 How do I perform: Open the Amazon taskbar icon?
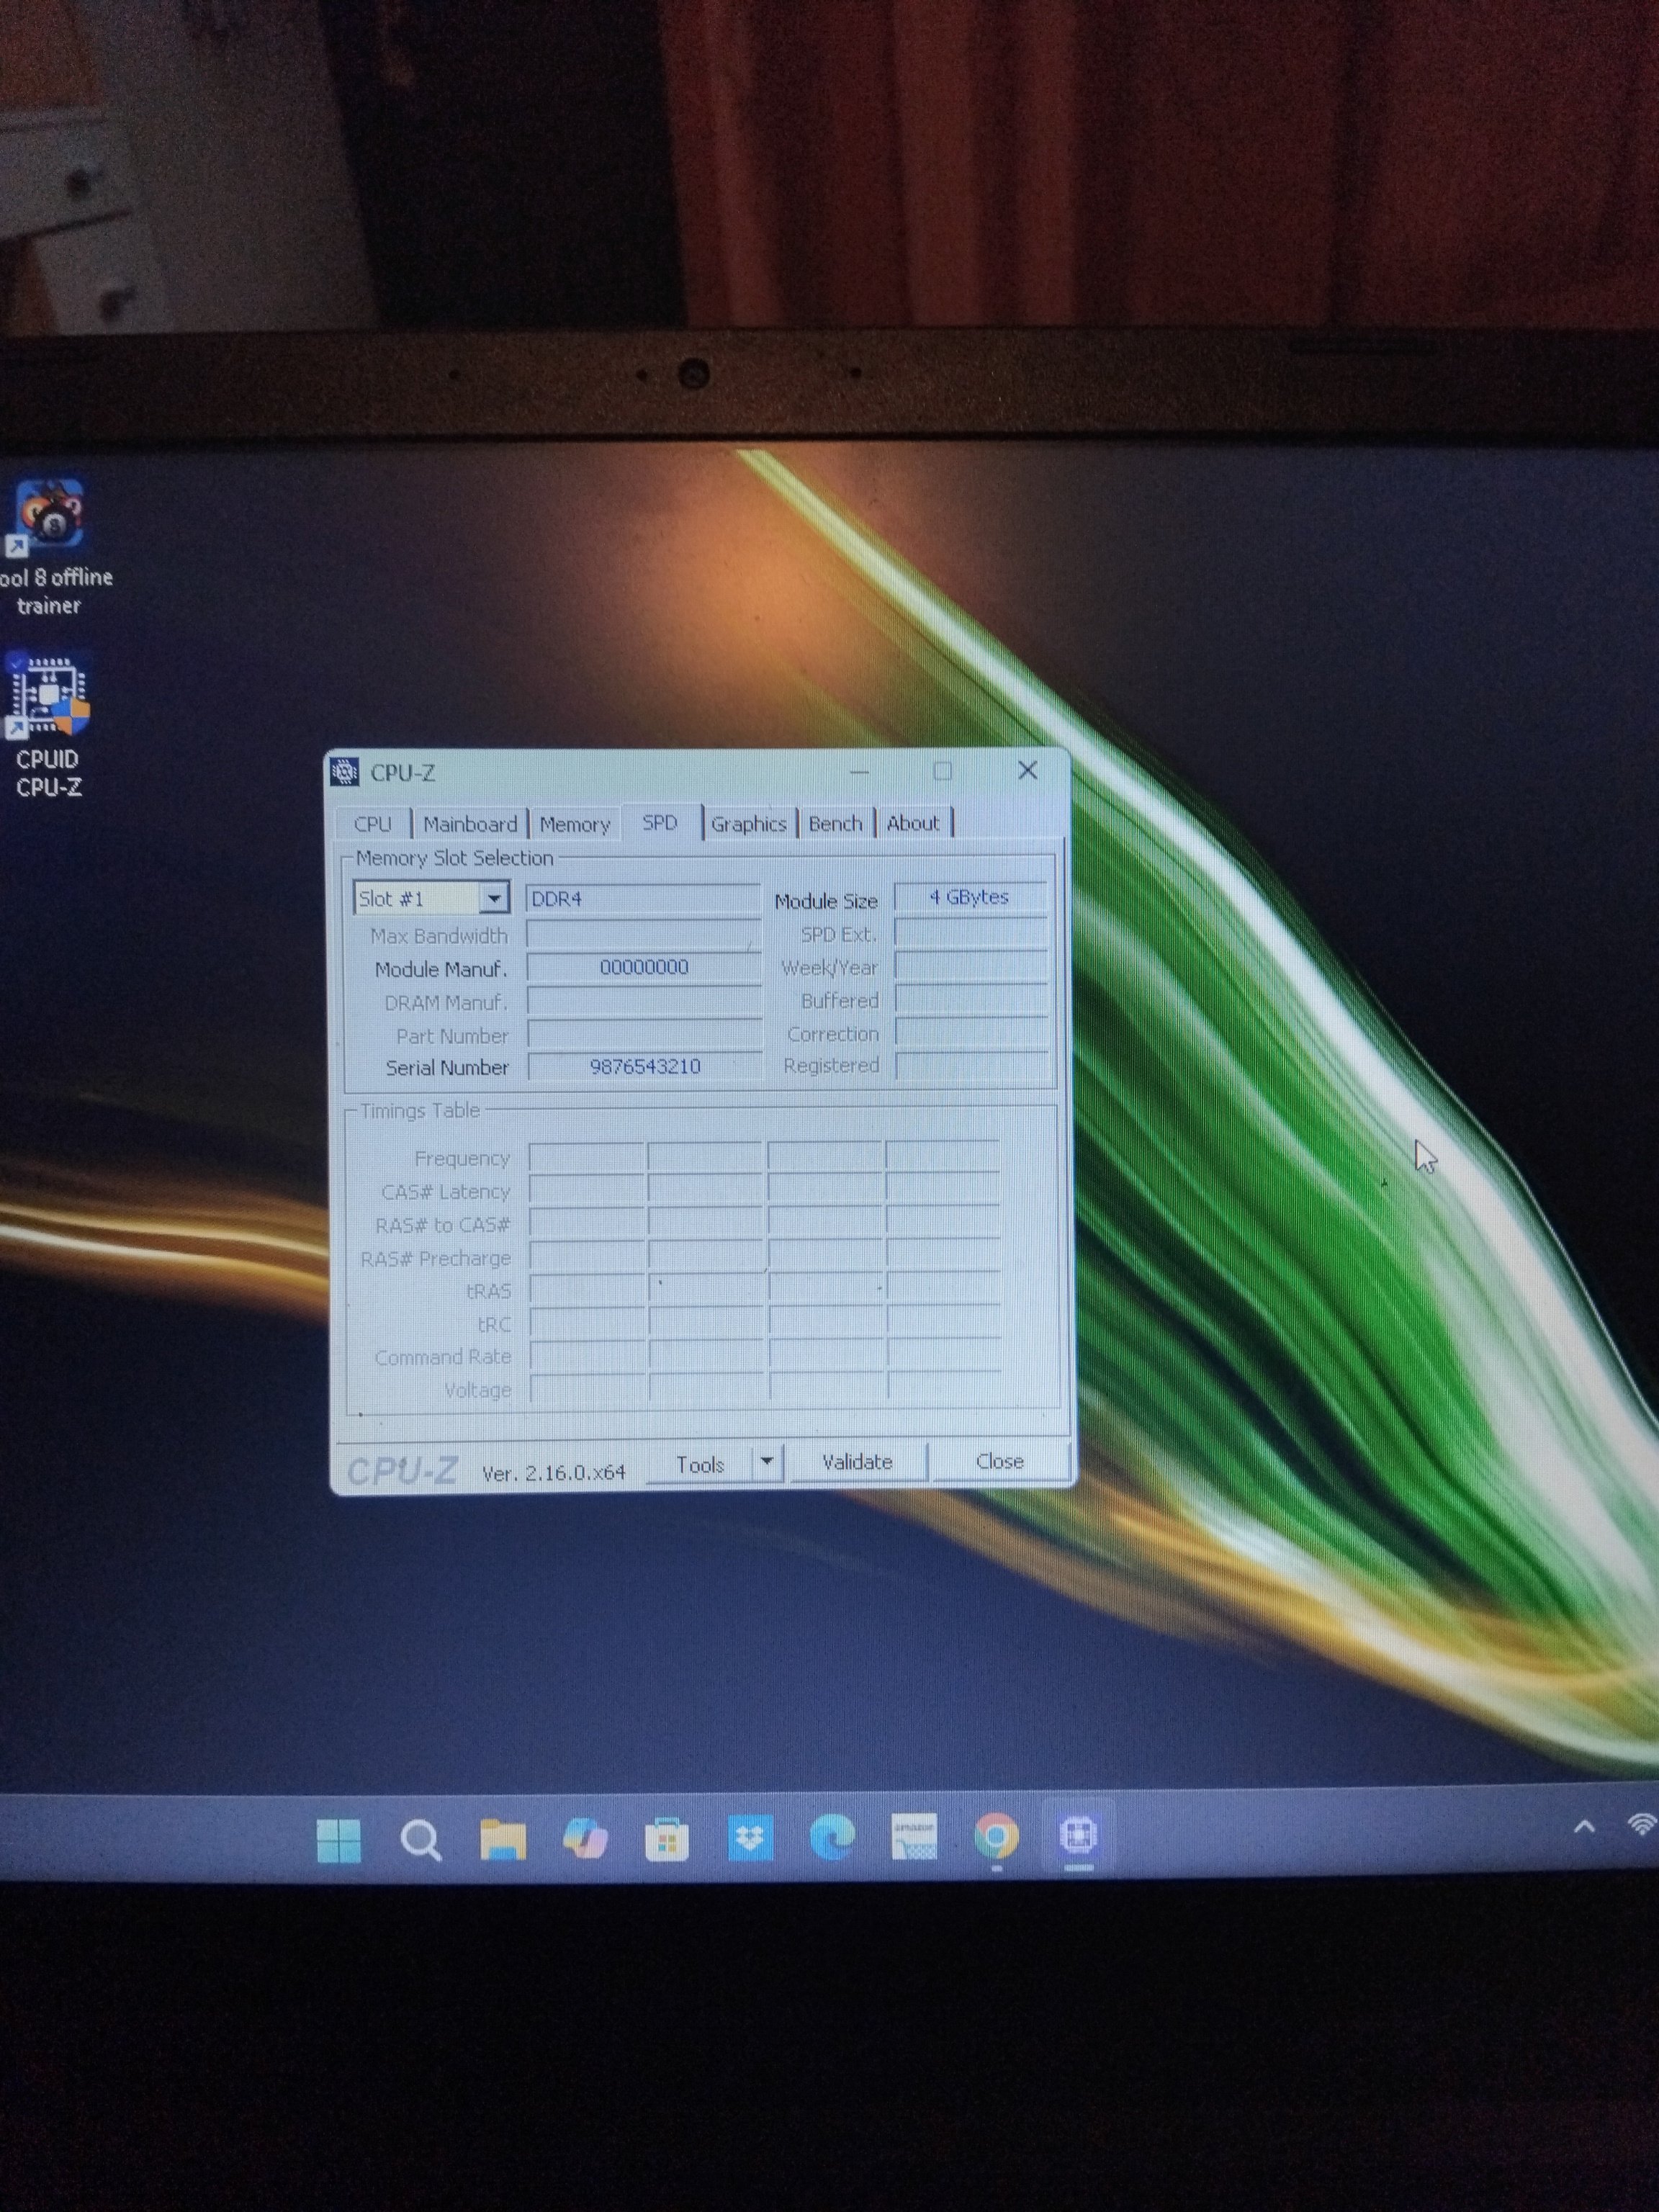pyautogui.click(x=914, y=1836)
